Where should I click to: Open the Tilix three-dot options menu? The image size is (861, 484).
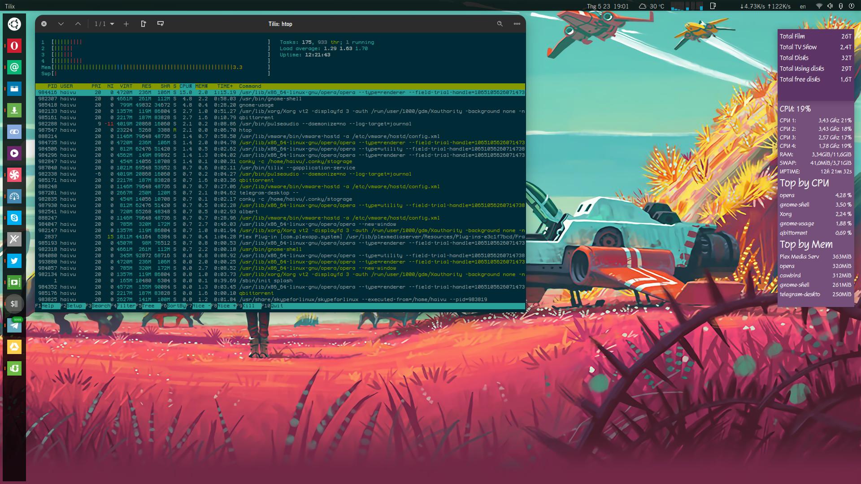(517, 24)
